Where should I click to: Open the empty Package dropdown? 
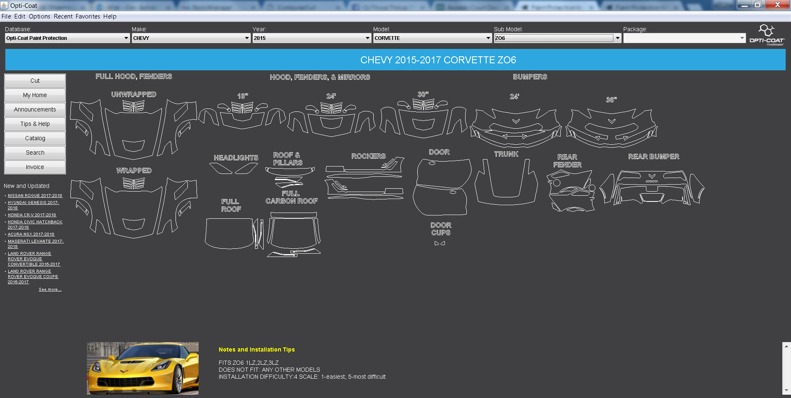tap(684, 38)
